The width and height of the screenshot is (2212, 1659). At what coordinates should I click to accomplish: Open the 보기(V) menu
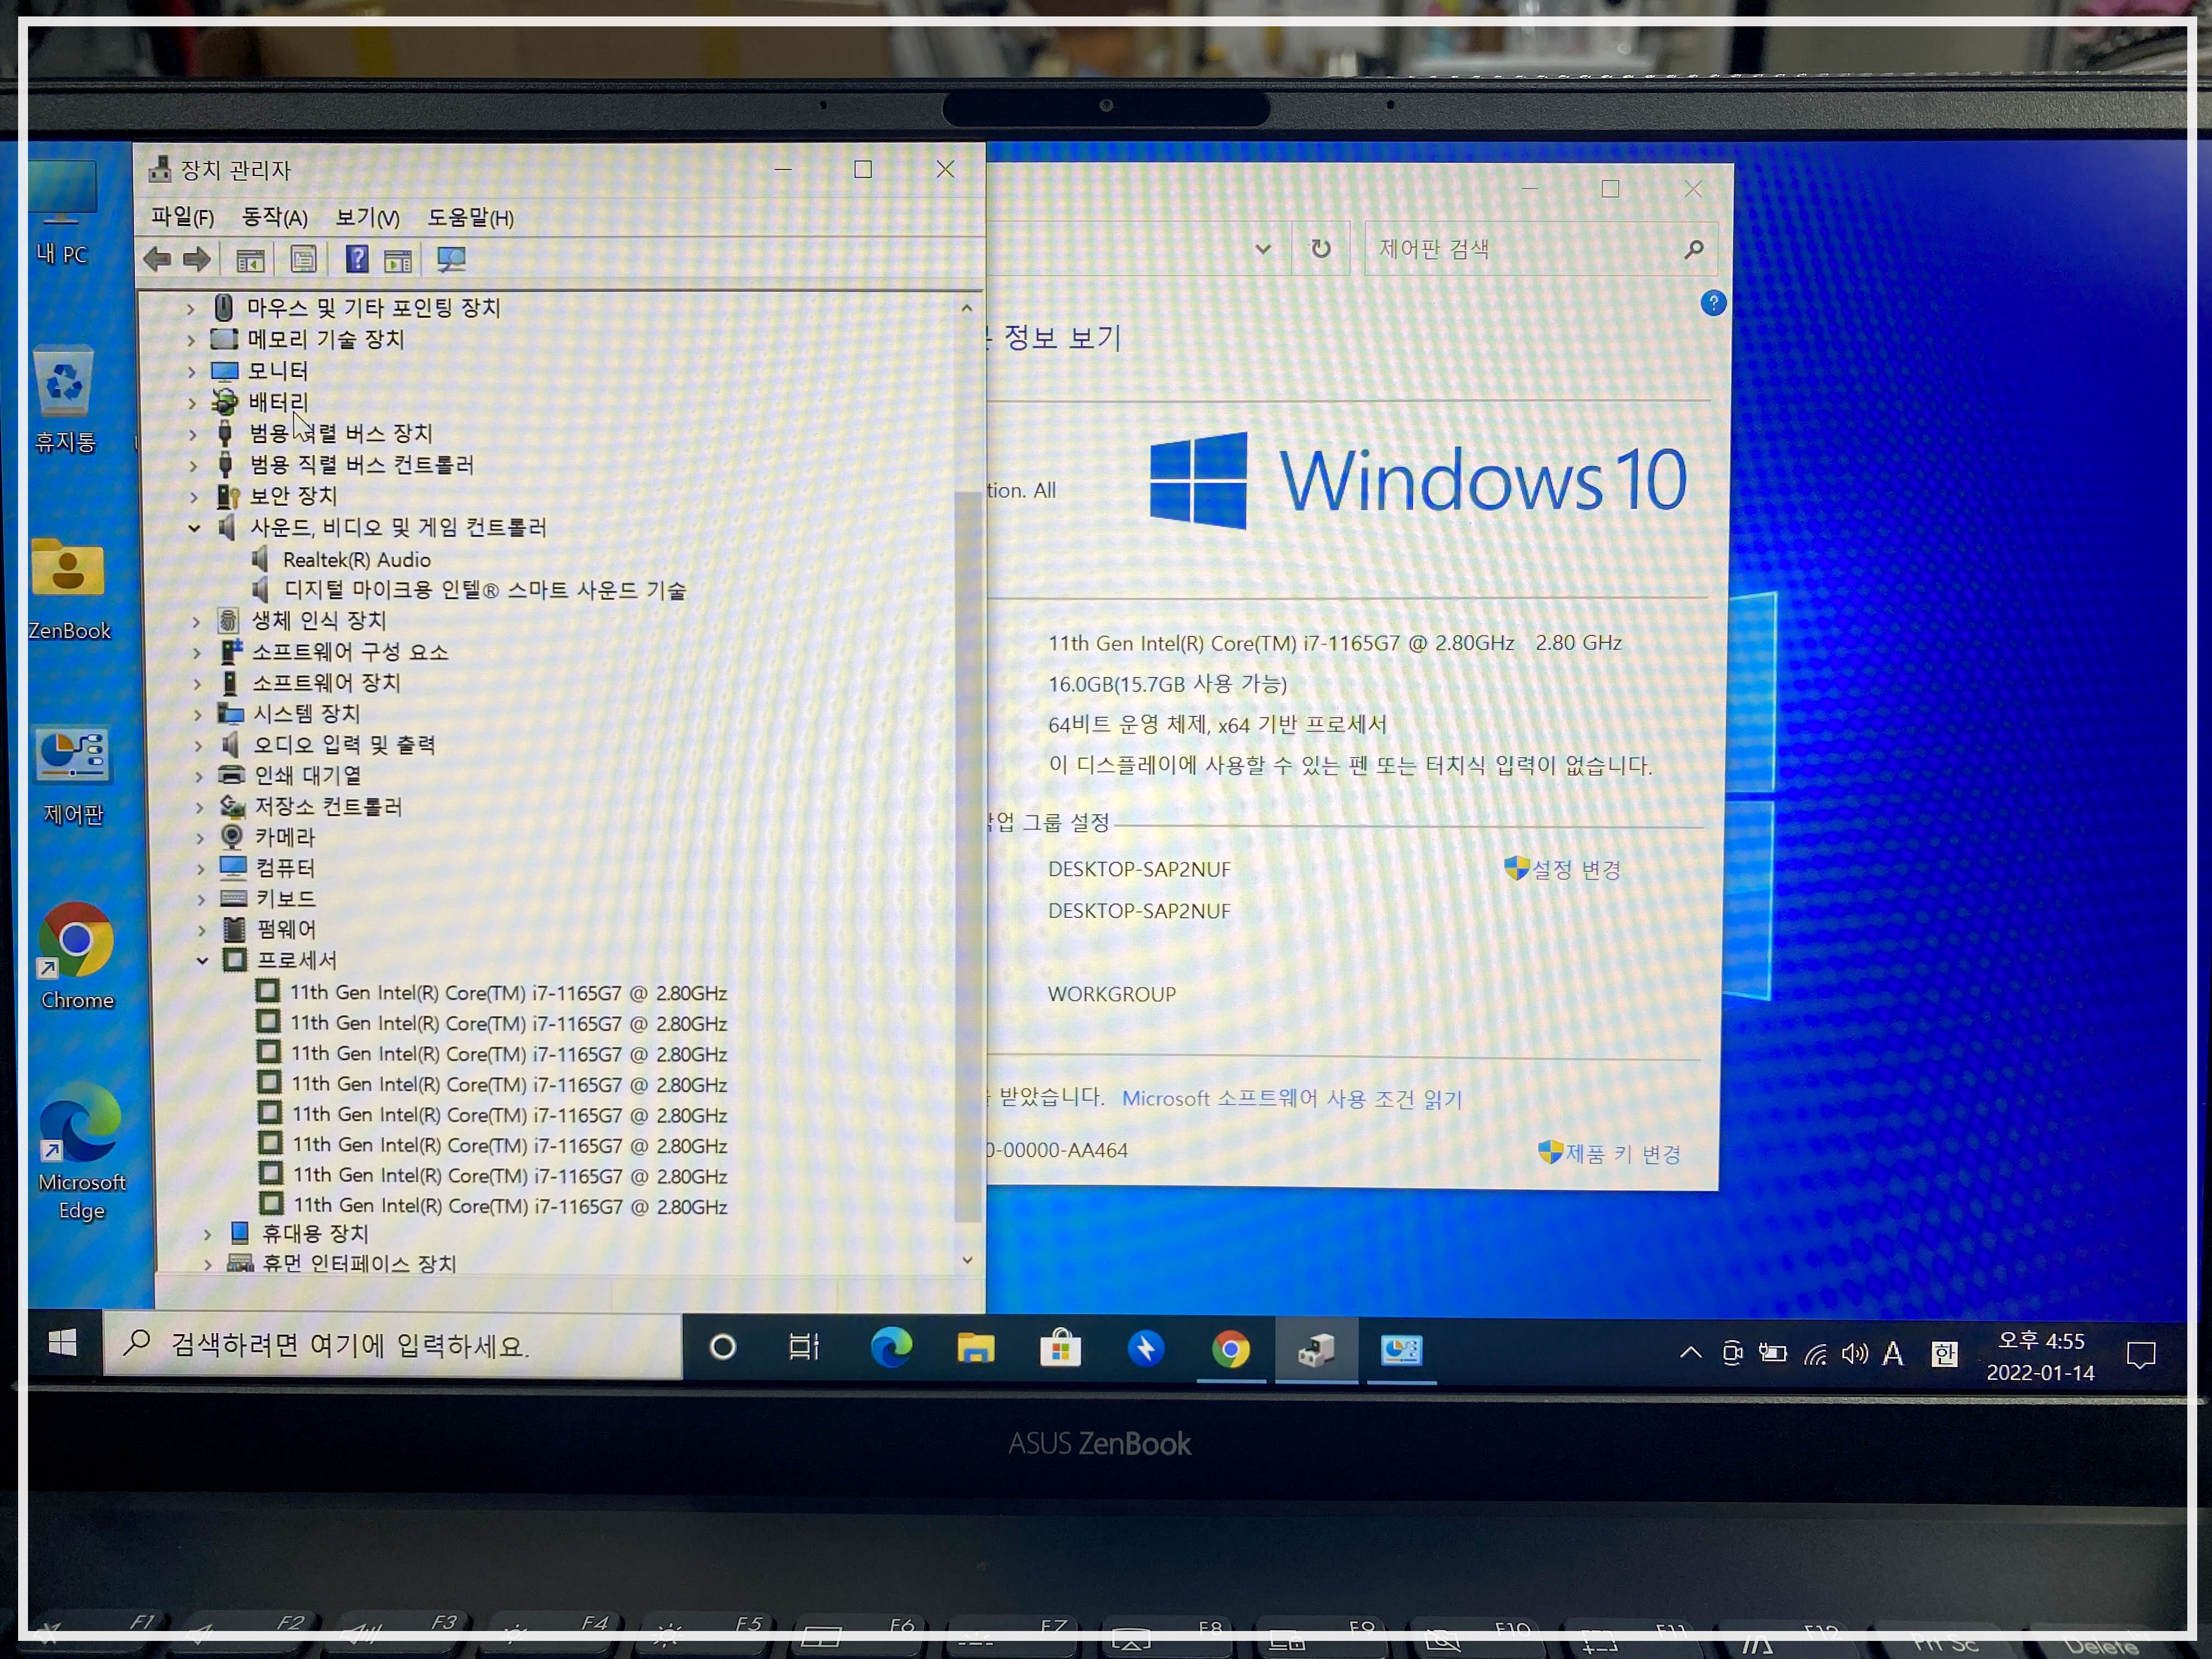(x=367, y=217)
